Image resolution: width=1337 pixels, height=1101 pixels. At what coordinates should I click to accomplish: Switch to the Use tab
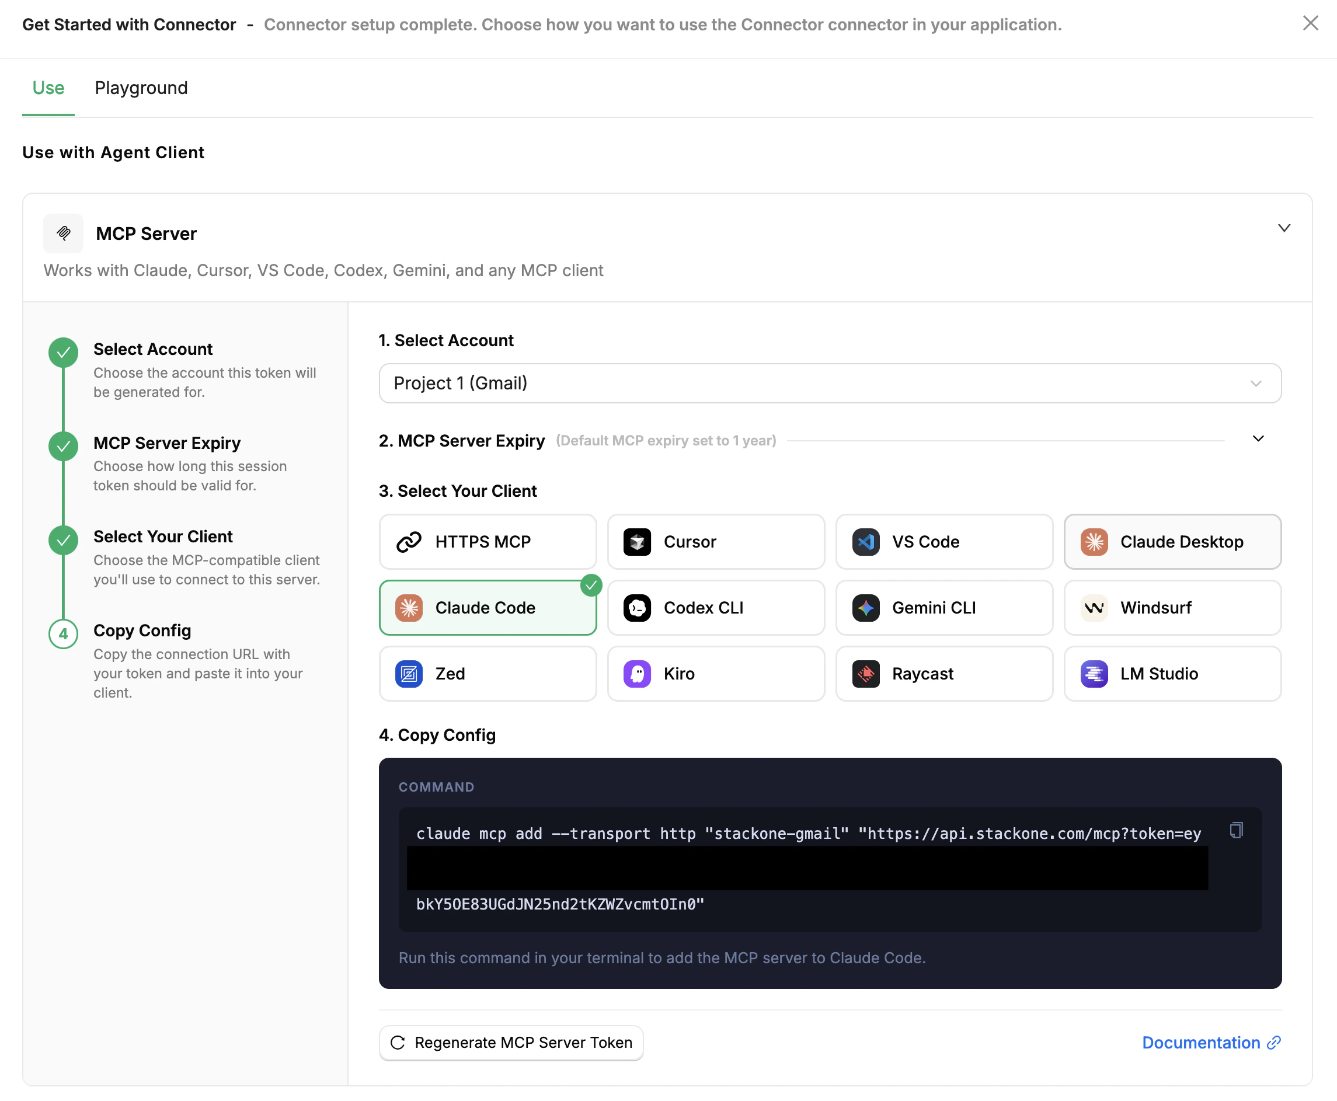pyautogui.click(x=48, y=88)
